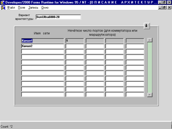
Task: Click the Вариант архитектуры label
Action: coord(24,17)
